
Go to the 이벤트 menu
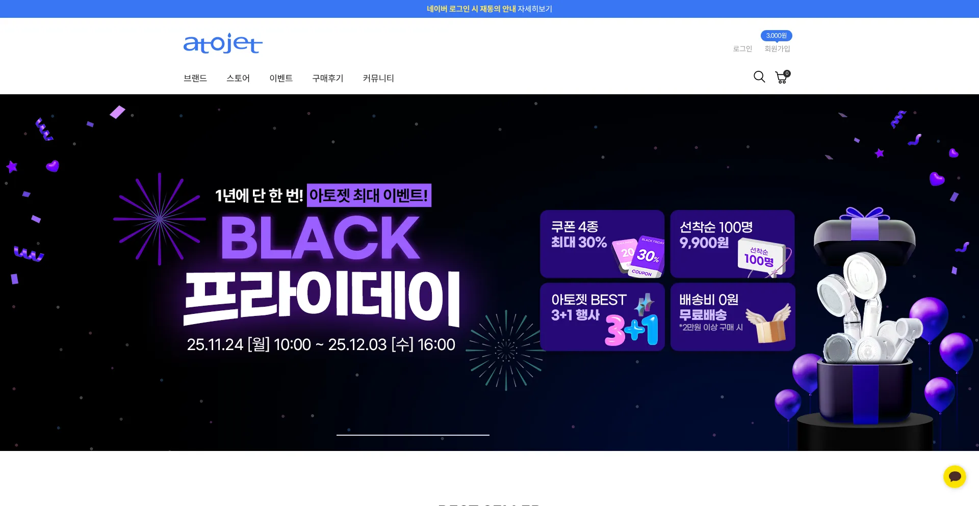click(x=281, y=78)
